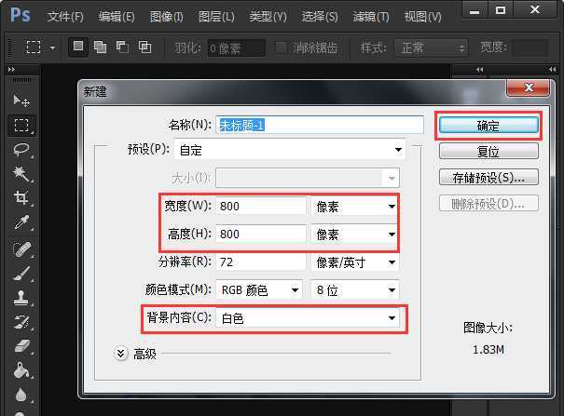Viewport: 564px width, 416px height.
Task: Toggle the Subtract from selection mode
Action: click(121, 47)
